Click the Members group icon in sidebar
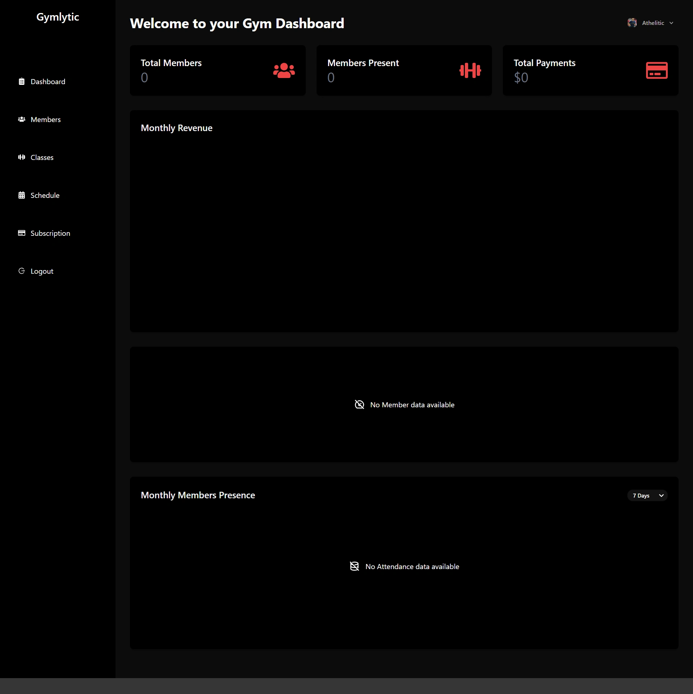 pos(22,119)
